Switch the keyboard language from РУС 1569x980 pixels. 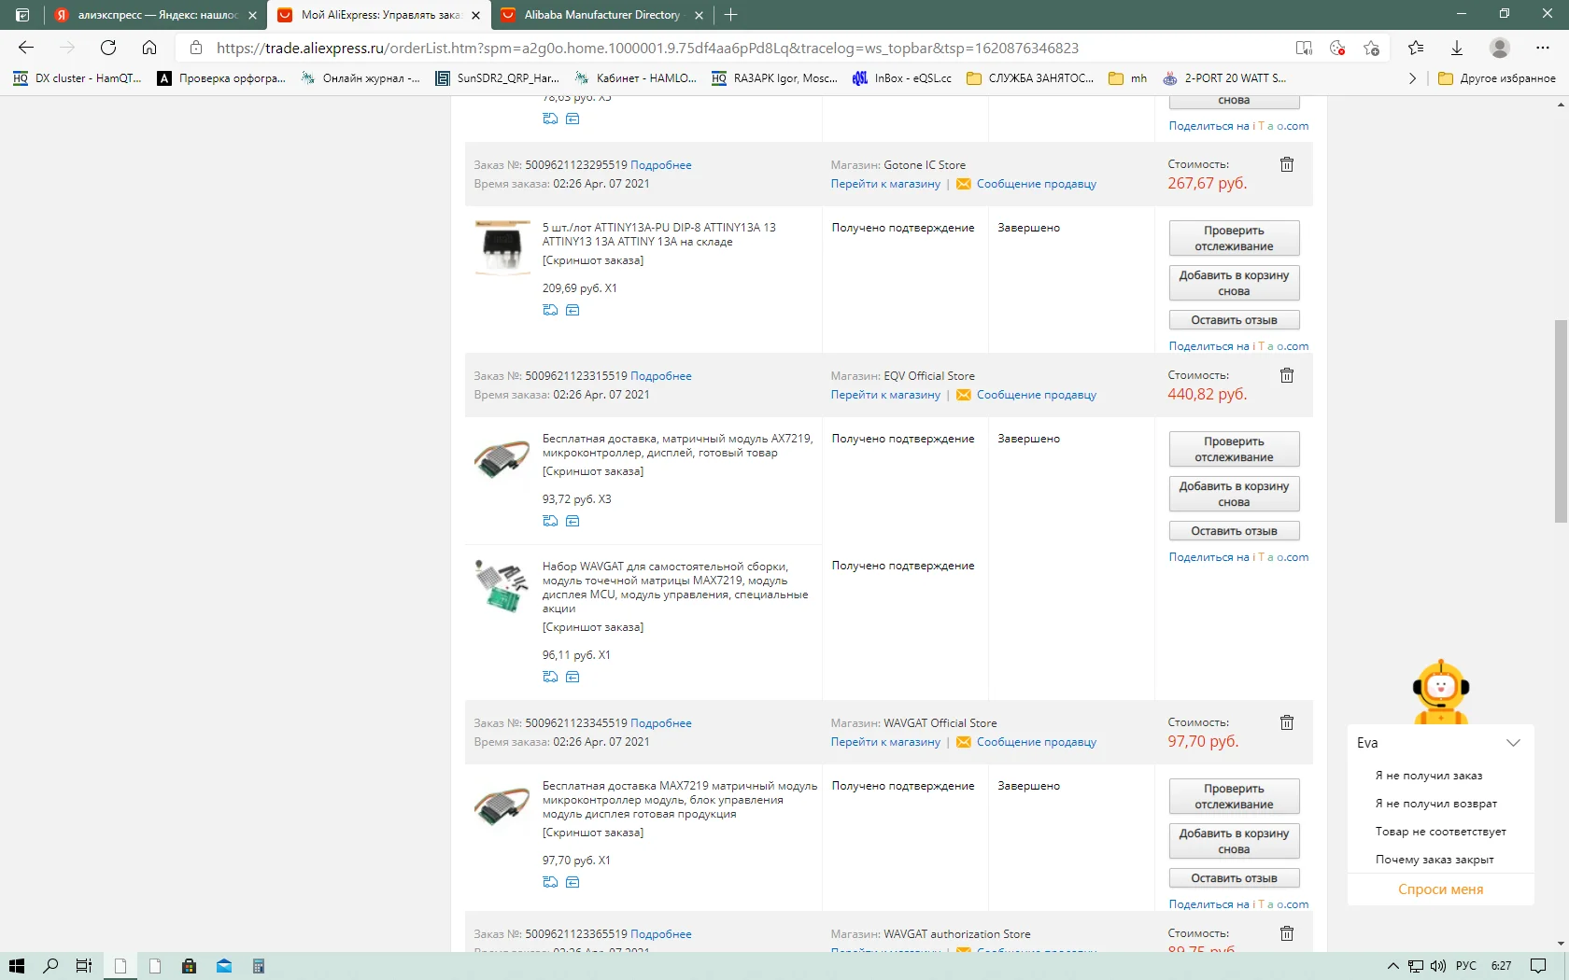1466,966
